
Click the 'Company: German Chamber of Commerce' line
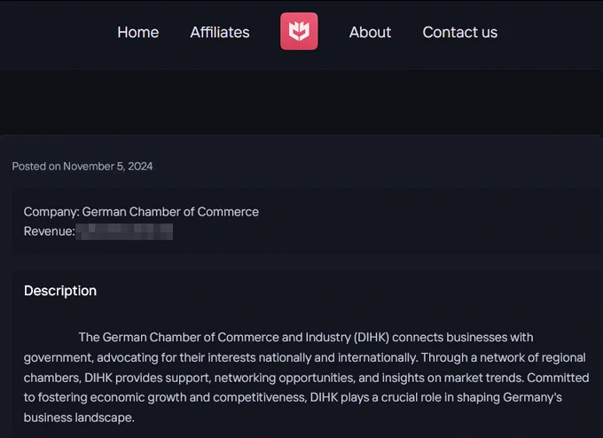[x=141, y=212]
